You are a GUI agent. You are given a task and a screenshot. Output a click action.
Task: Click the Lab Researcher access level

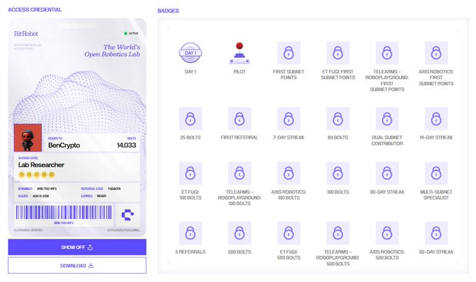tap(41, 165)
